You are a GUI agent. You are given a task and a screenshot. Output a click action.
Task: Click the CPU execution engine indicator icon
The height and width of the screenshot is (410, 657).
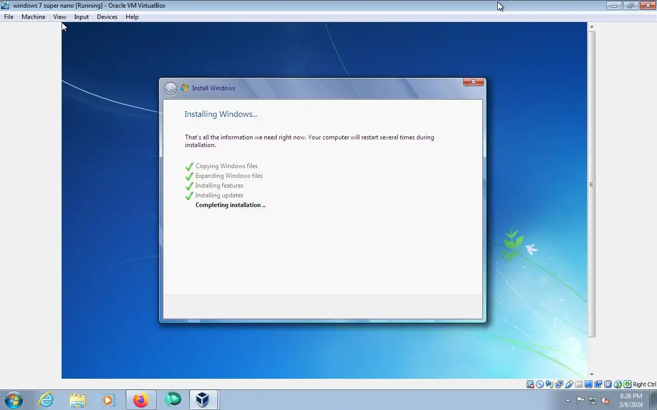point(608,384)
